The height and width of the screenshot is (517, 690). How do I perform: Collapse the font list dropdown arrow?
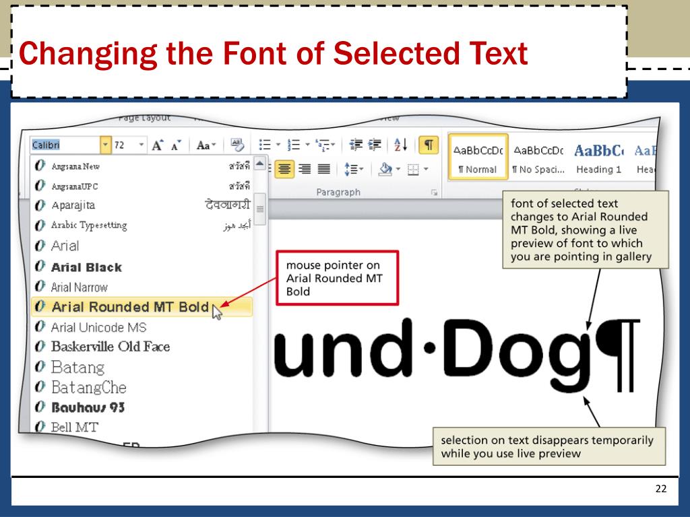[x=105, y=145]
